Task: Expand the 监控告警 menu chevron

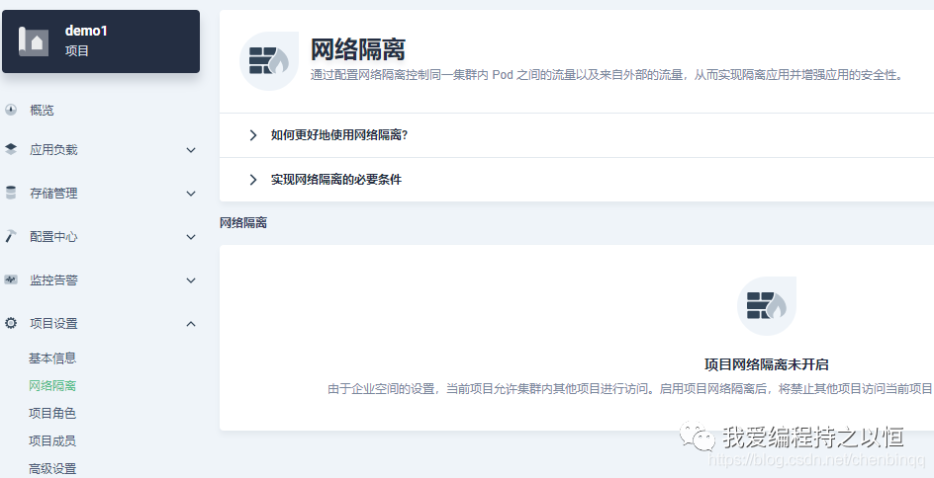Action: click(x=191, y=280)
